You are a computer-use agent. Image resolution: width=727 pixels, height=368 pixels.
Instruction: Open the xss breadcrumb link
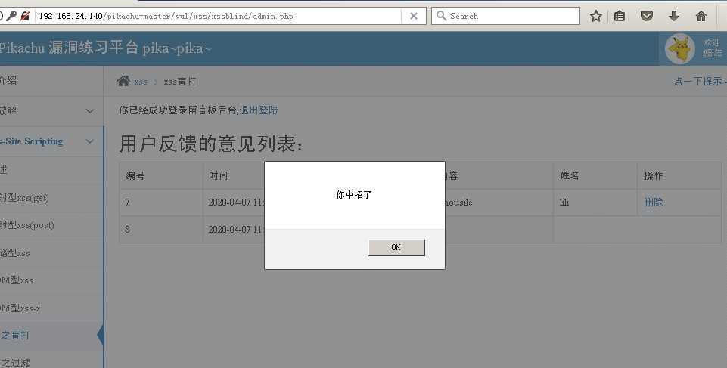click(141, 82)
